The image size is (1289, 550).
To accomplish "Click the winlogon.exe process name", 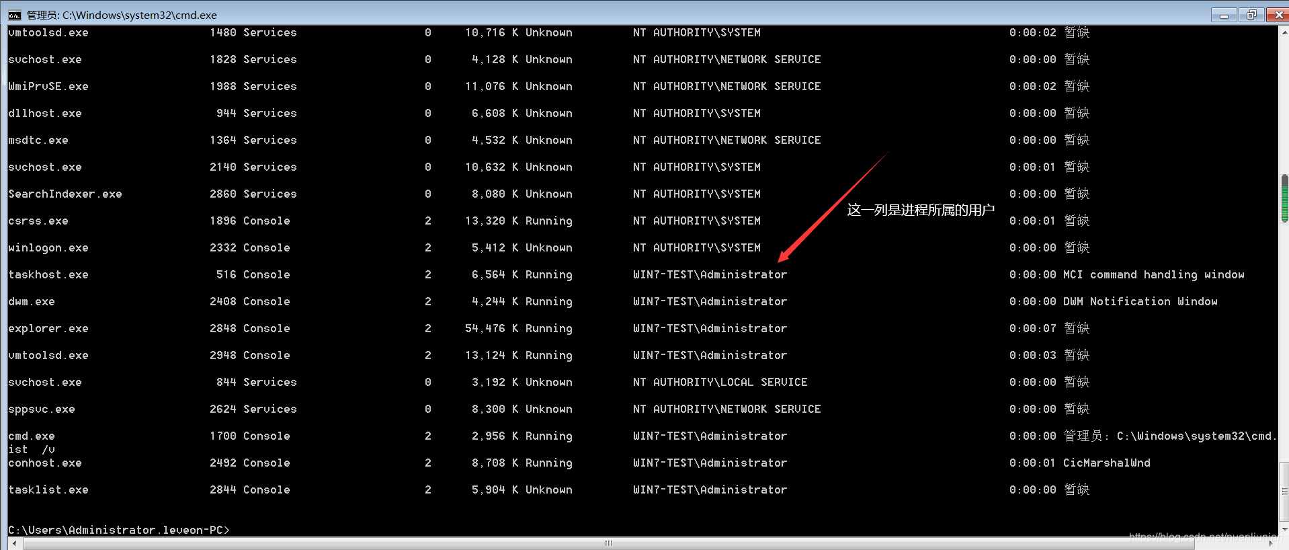I will tap(48, 247).
